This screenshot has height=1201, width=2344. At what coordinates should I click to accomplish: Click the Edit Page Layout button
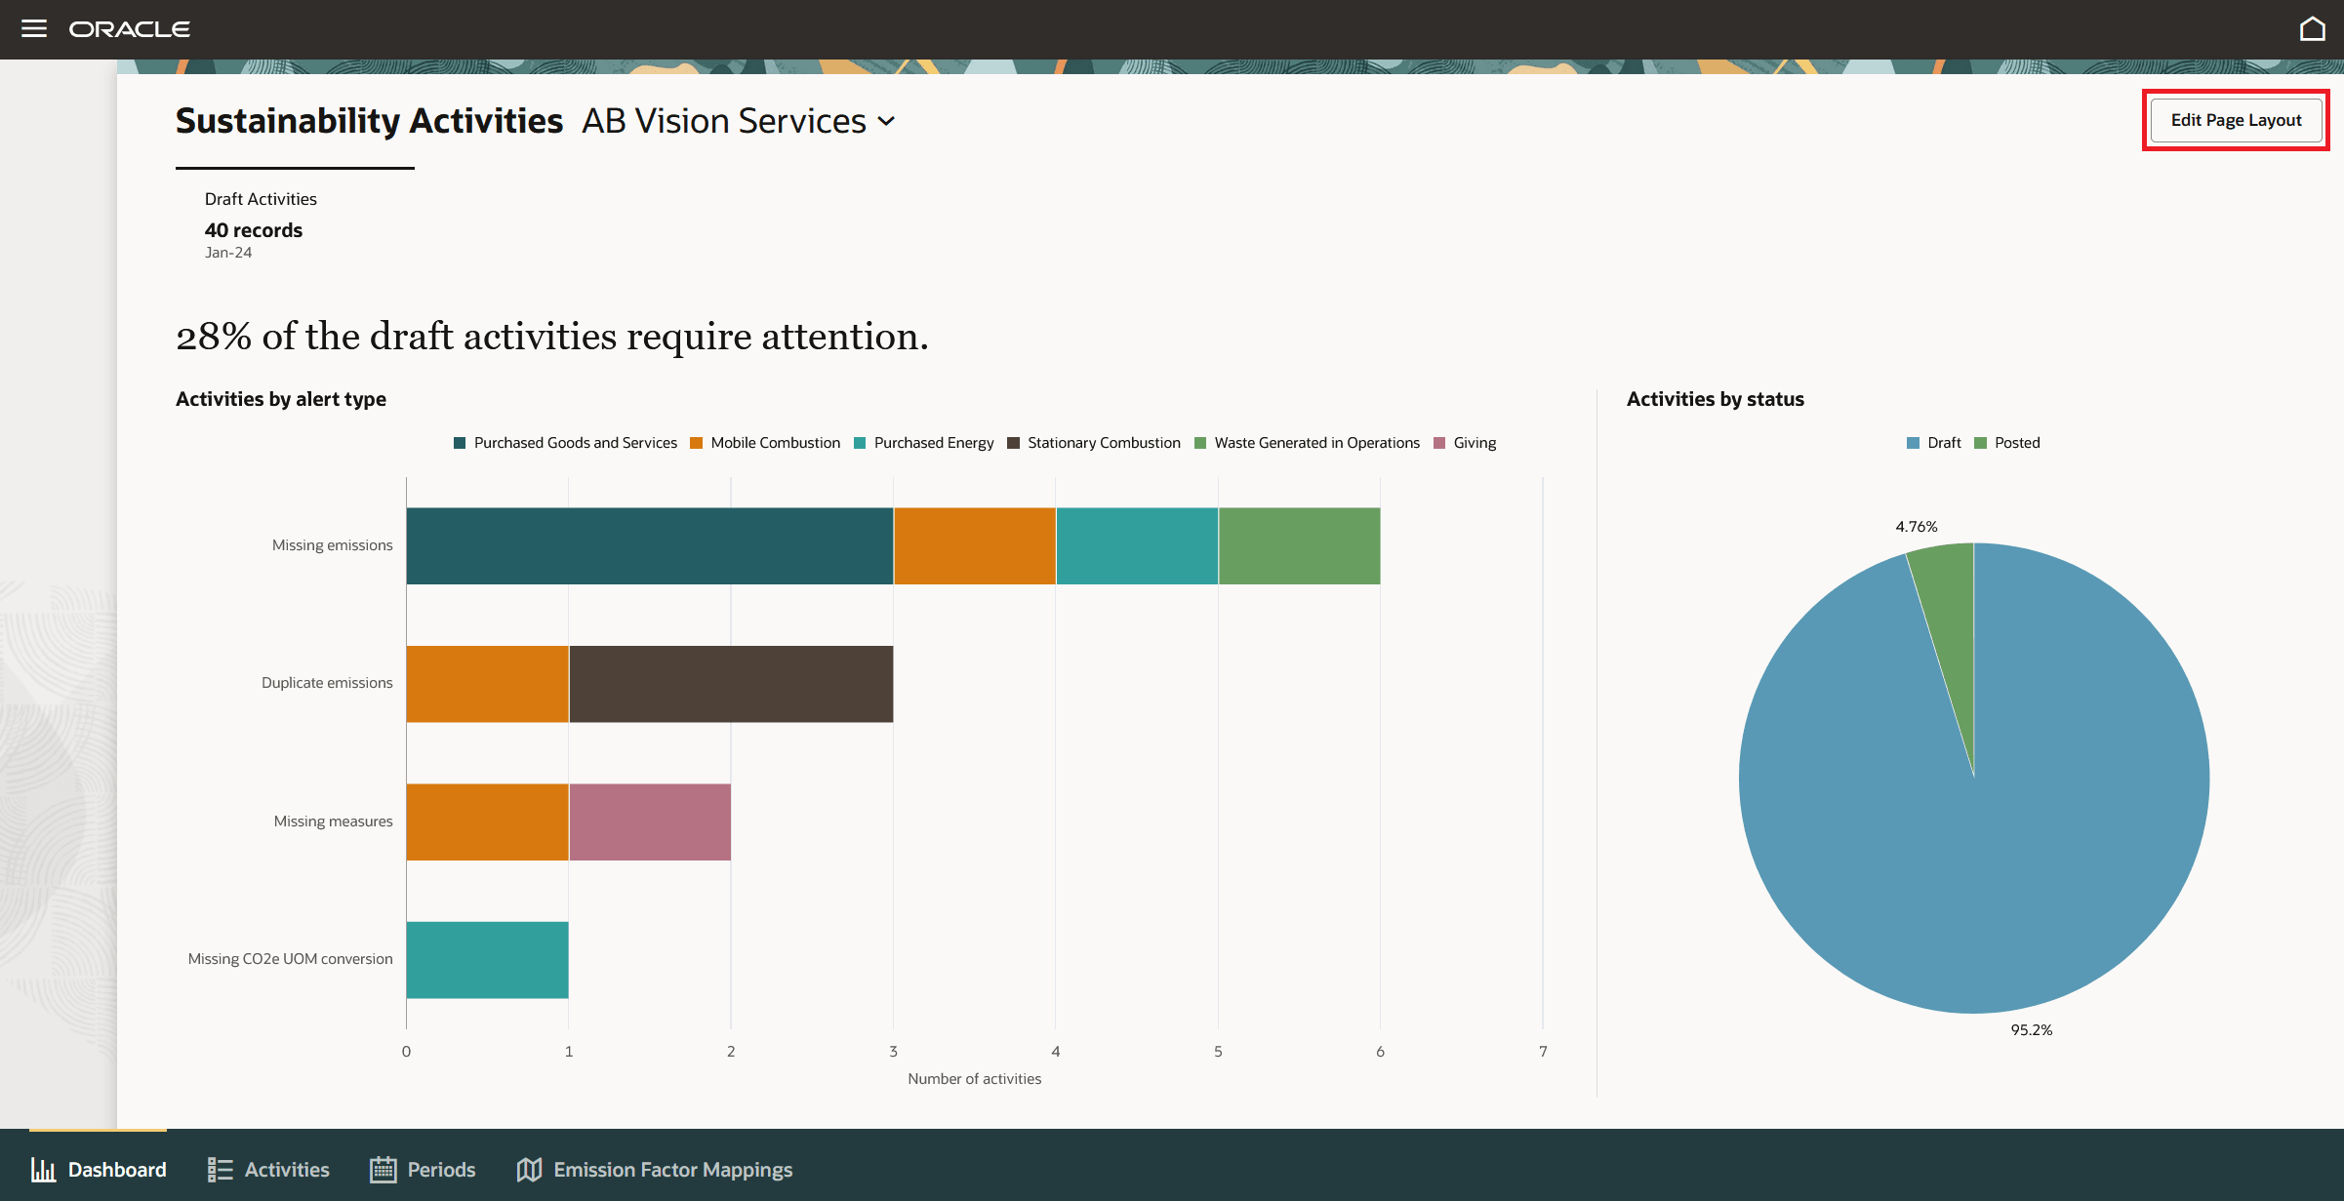[2235, 120]
